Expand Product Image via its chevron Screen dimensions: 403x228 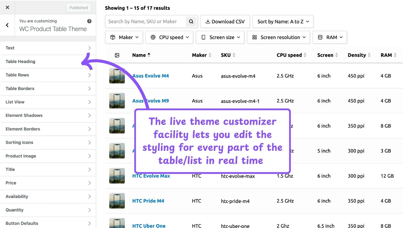[x=90, y=156]
